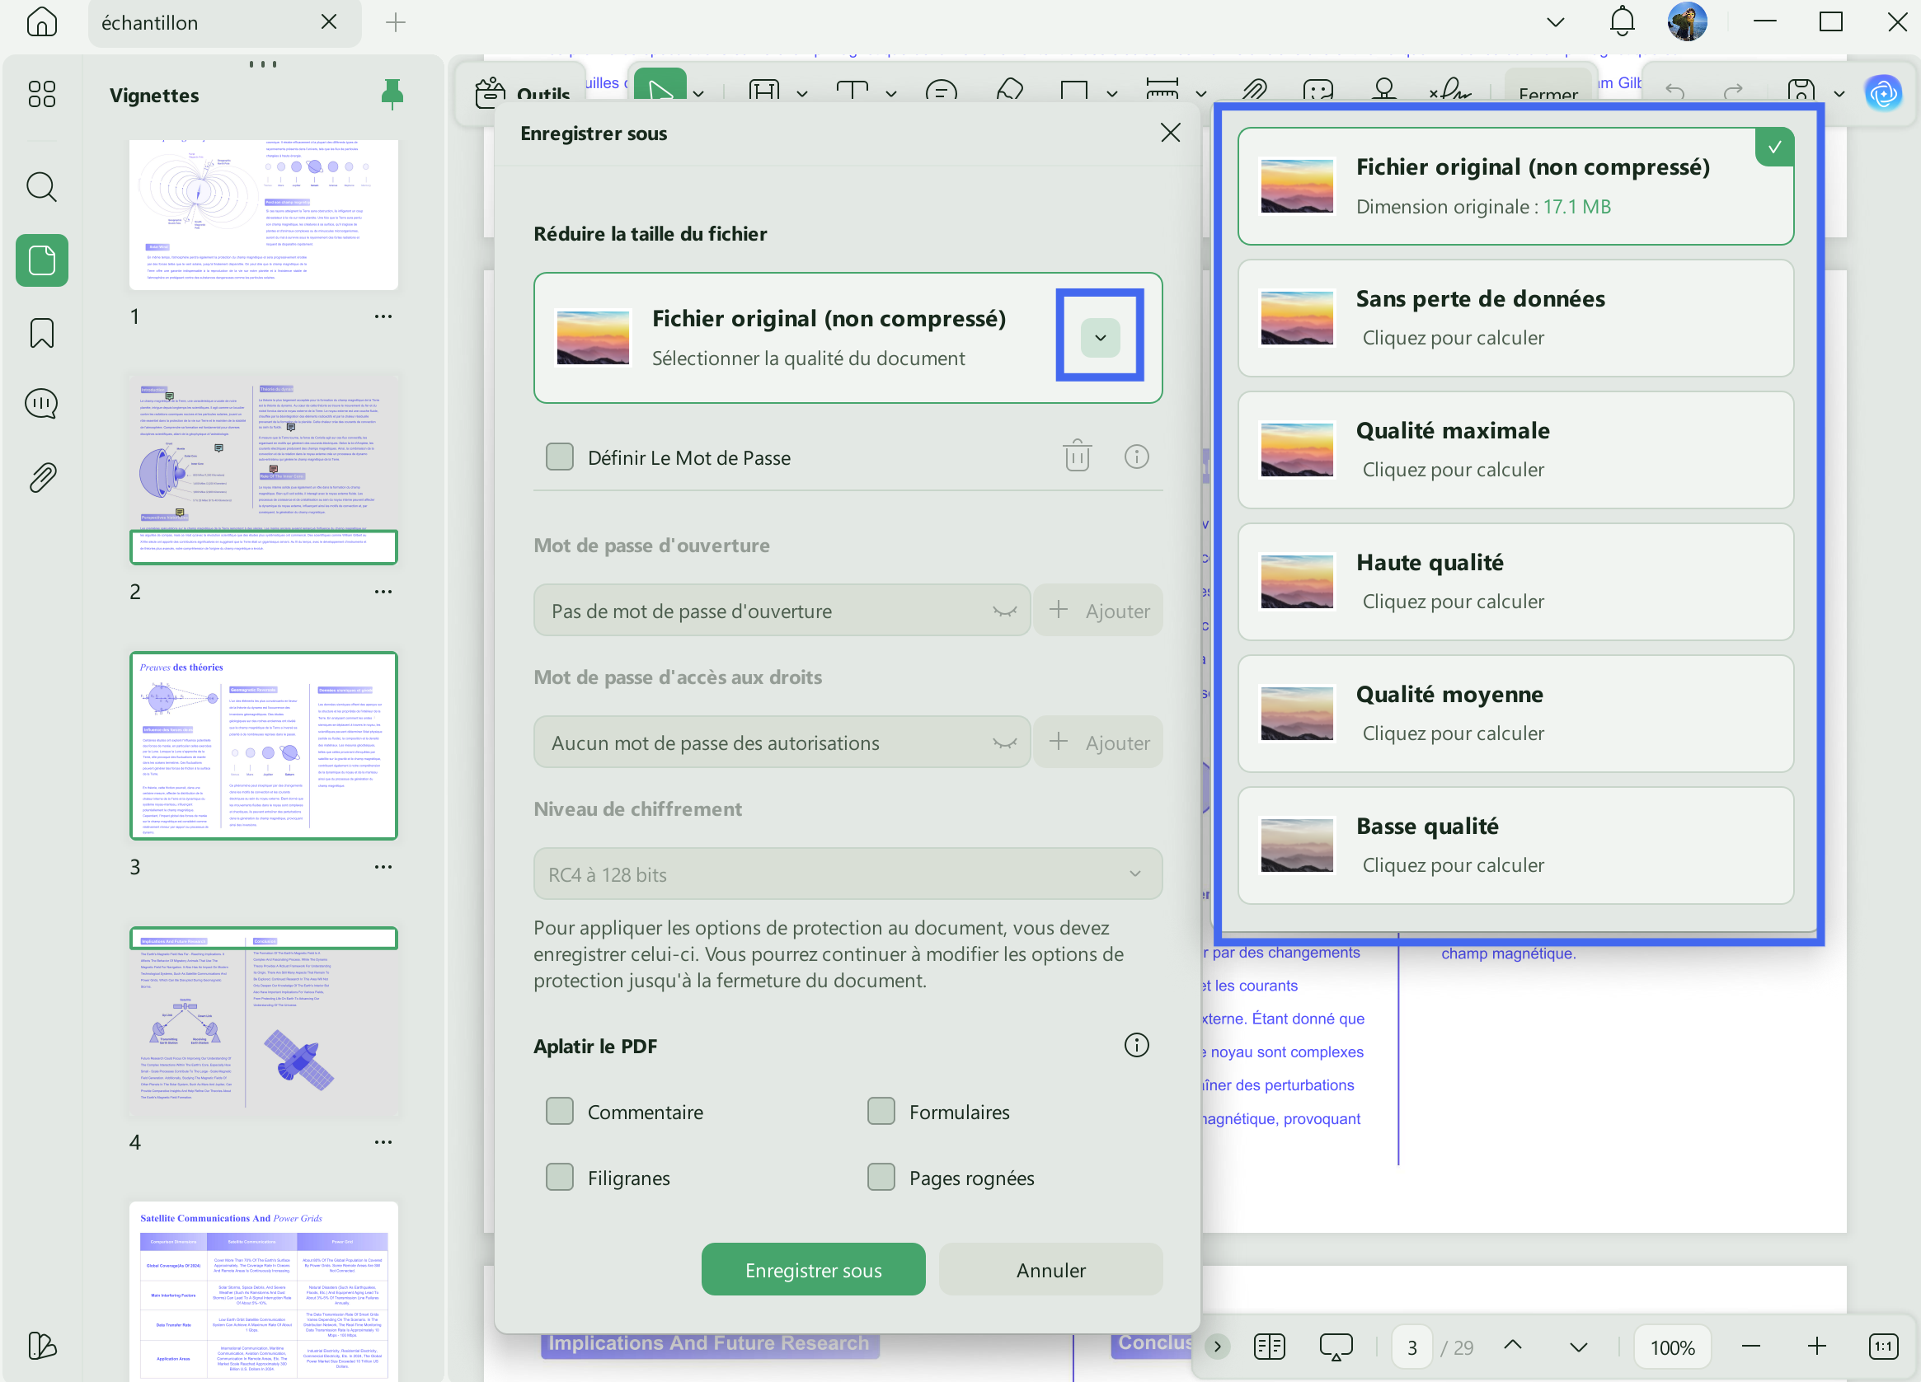
Task: Tick the Pages rognées checkbox
Action: coord(881,1177)
